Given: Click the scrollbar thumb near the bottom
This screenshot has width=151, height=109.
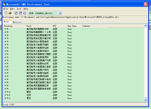Looking at the screenshot, I should pyautogui.click(x=146, y=98).
